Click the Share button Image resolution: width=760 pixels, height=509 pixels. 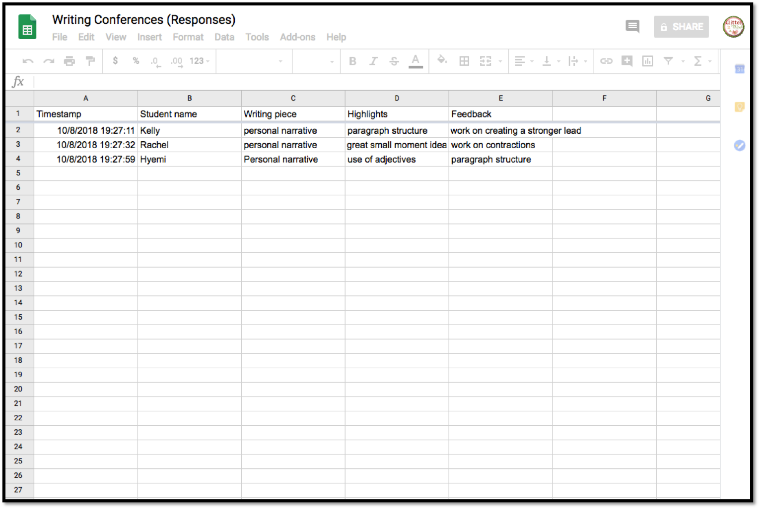(x=681, y=27)
